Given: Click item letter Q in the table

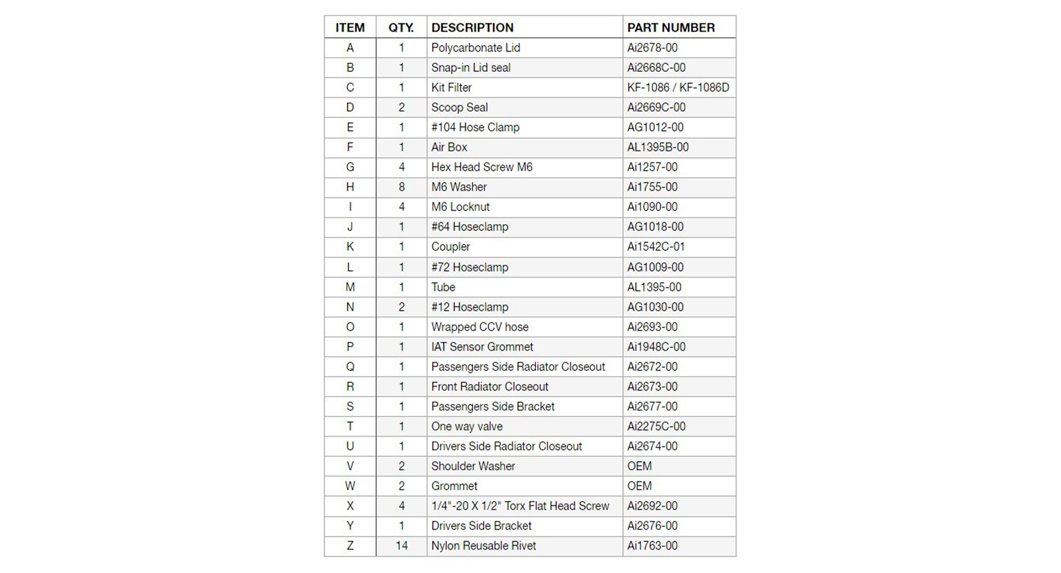Looking at the screenshot, I should (350, 367).
